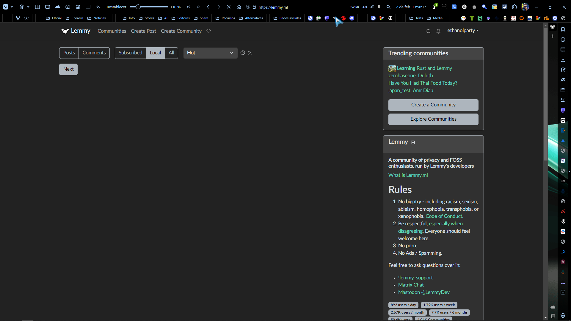
Task: Open the Hot sort dropdown
Action: click(x=210, y=53)
